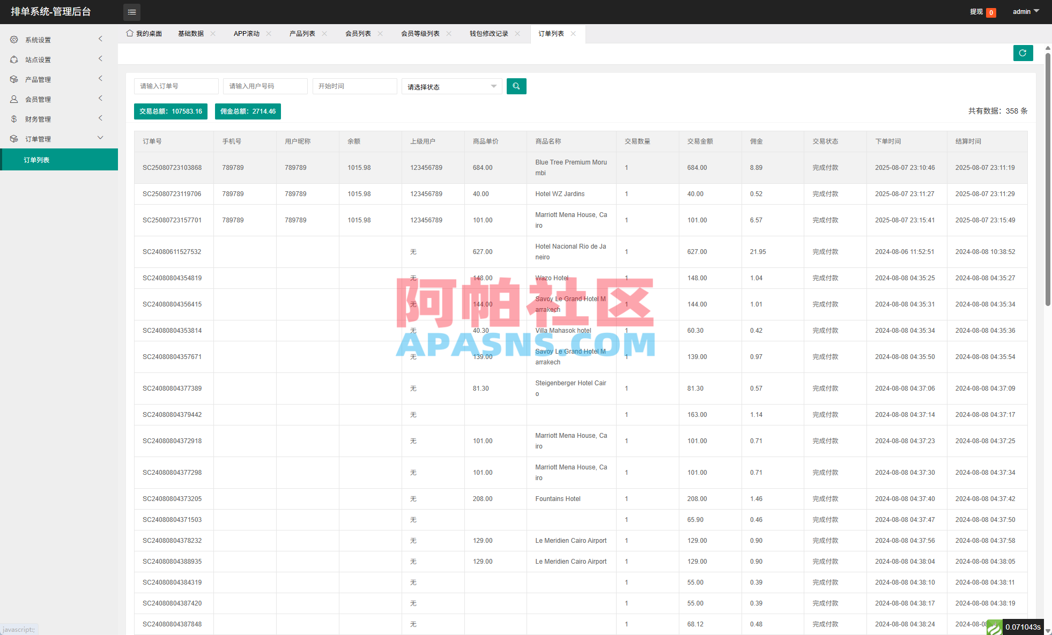Switch to the 会员列表 tab
The width and height of the screenshot is (1052, 635).
[x=358, y=33]
